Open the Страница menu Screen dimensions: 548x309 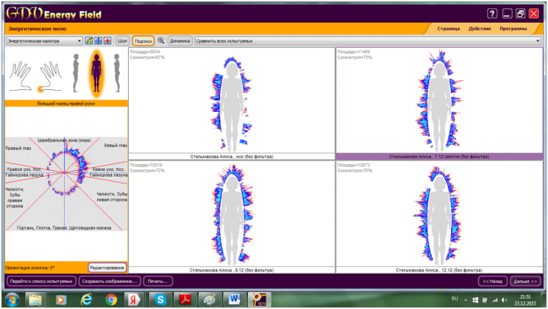pyautogui.click(x=449, y=29)
